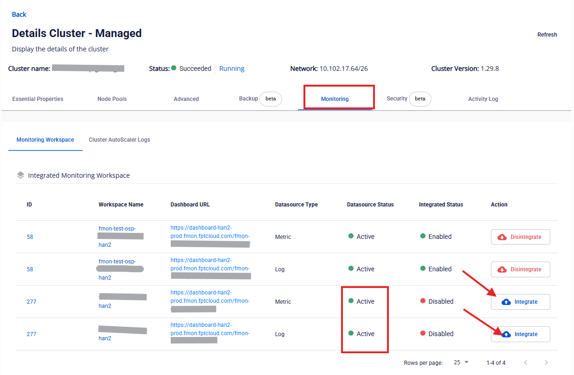This screenshot has width=574, height=375.
Task: Click workspace ID 277 in Metric row
Action: 31,302
